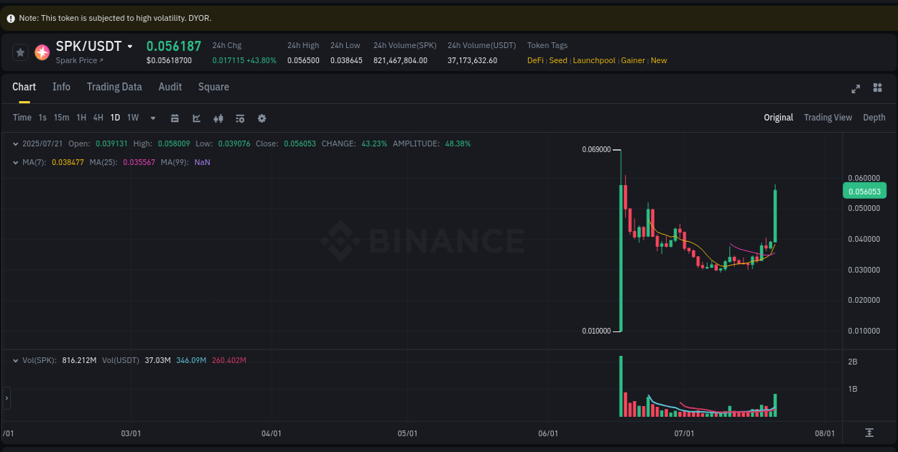Open the grid layout selector icon
This screenshot has width=898, height=452.
[x=877, y=88]
